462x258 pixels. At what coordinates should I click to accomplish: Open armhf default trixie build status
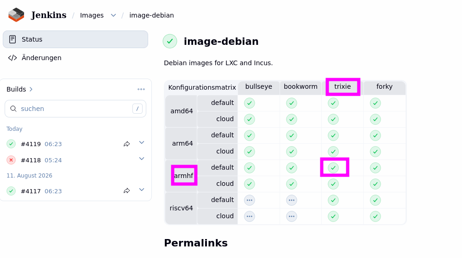pyautogui.click(x=333, y=168)
